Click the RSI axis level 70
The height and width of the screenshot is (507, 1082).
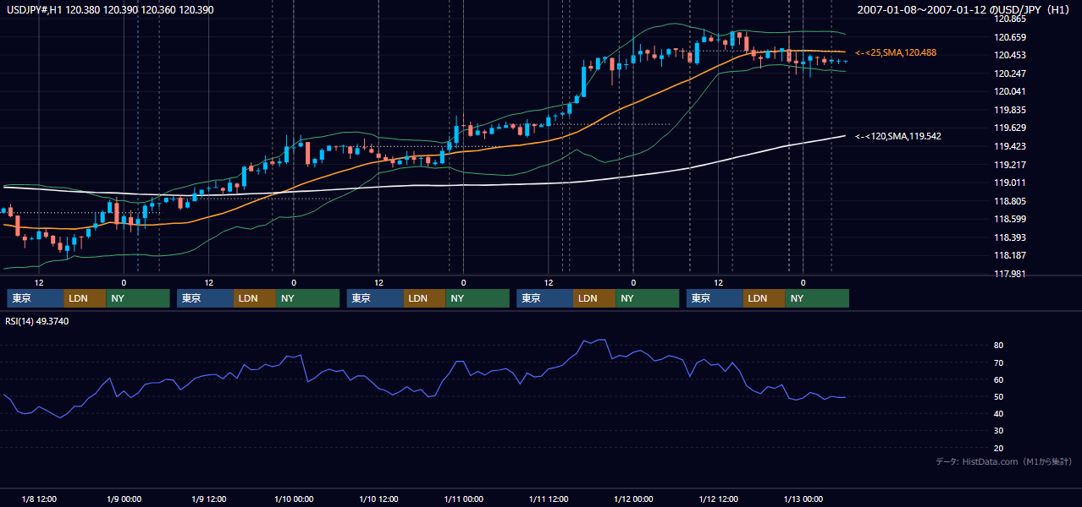tap(999, 363)
